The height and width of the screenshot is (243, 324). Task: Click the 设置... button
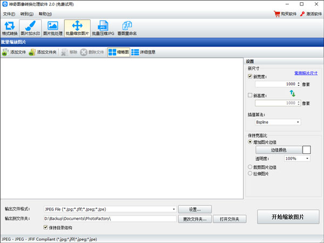tap(195, 210)
